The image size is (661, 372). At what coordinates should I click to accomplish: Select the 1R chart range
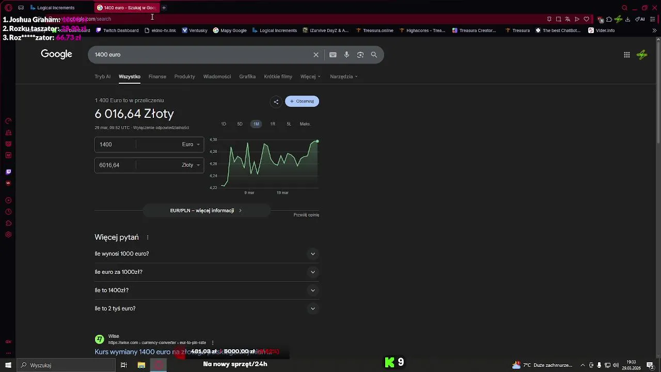click(x=273, y=124)
